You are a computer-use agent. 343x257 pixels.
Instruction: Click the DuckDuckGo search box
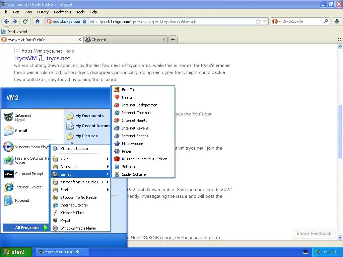point(302,21)
